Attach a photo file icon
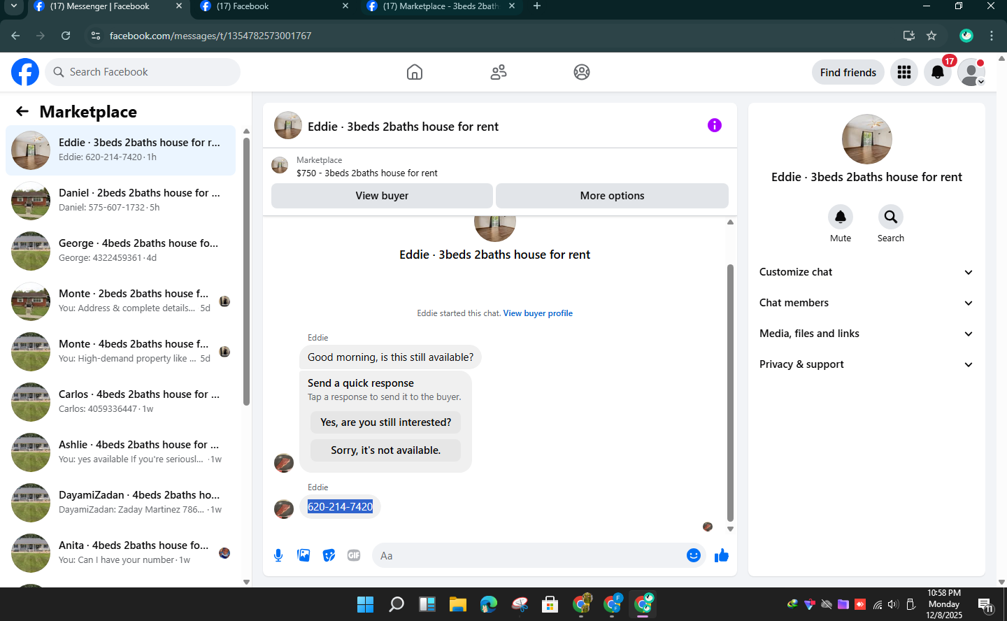The width and height of the screenshot is (1007, 621). coord(303,555)
